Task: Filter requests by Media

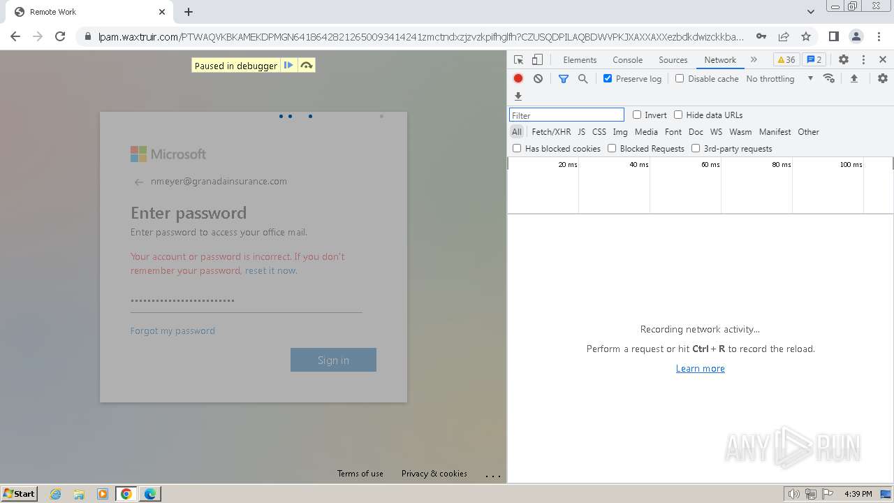Action: [x=646, y=132]
